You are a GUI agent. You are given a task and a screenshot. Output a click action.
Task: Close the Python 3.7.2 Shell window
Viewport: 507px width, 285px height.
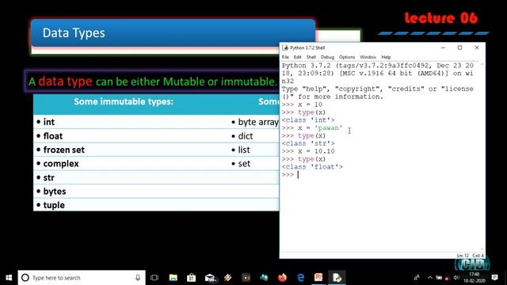[x=477, y=47]
